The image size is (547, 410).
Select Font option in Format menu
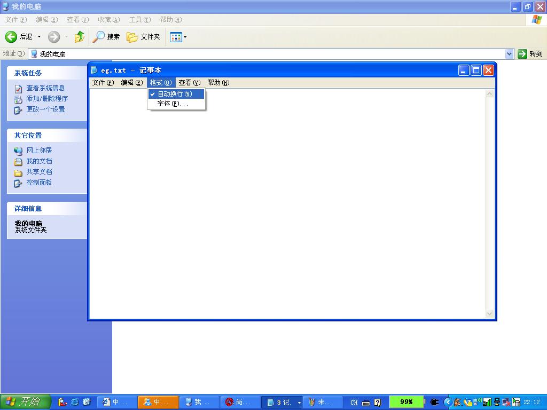[x=172, y=104]
